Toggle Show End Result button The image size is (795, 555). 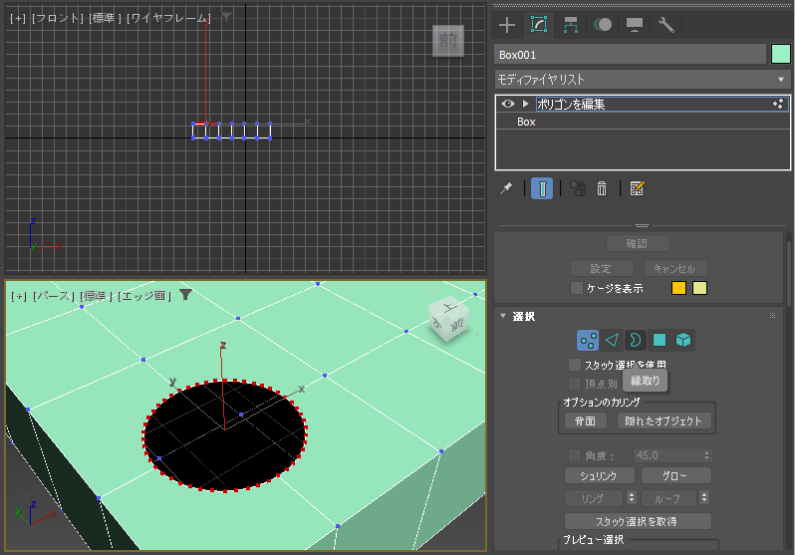click(x=542, y=188)
